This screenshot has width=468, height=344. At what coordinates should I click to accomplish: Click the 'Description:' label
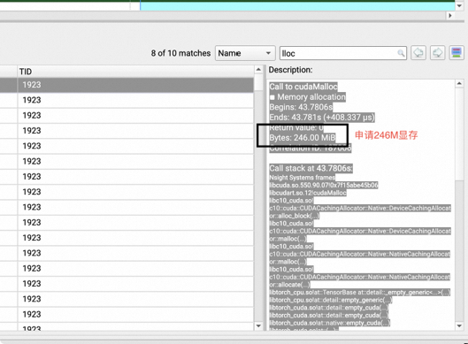(x=290, y=70)
